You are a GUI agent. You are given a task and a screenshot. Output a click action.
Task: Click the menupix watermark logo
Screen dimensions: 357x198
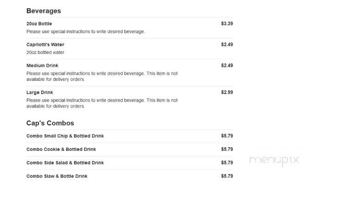274,161
